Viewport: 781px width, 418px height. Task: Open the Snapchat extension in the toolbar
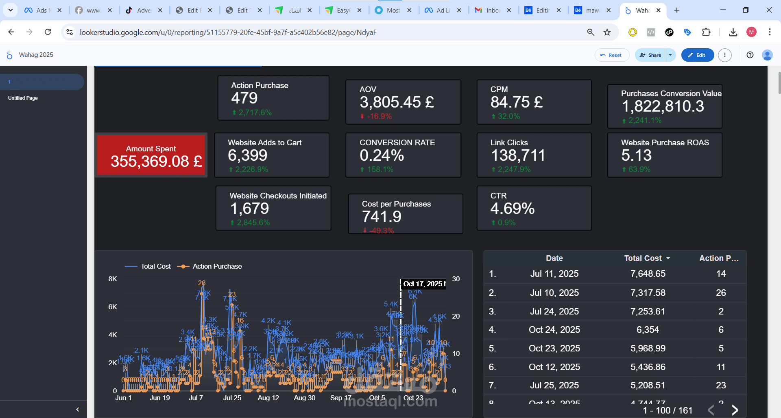[x=633, y=32]
